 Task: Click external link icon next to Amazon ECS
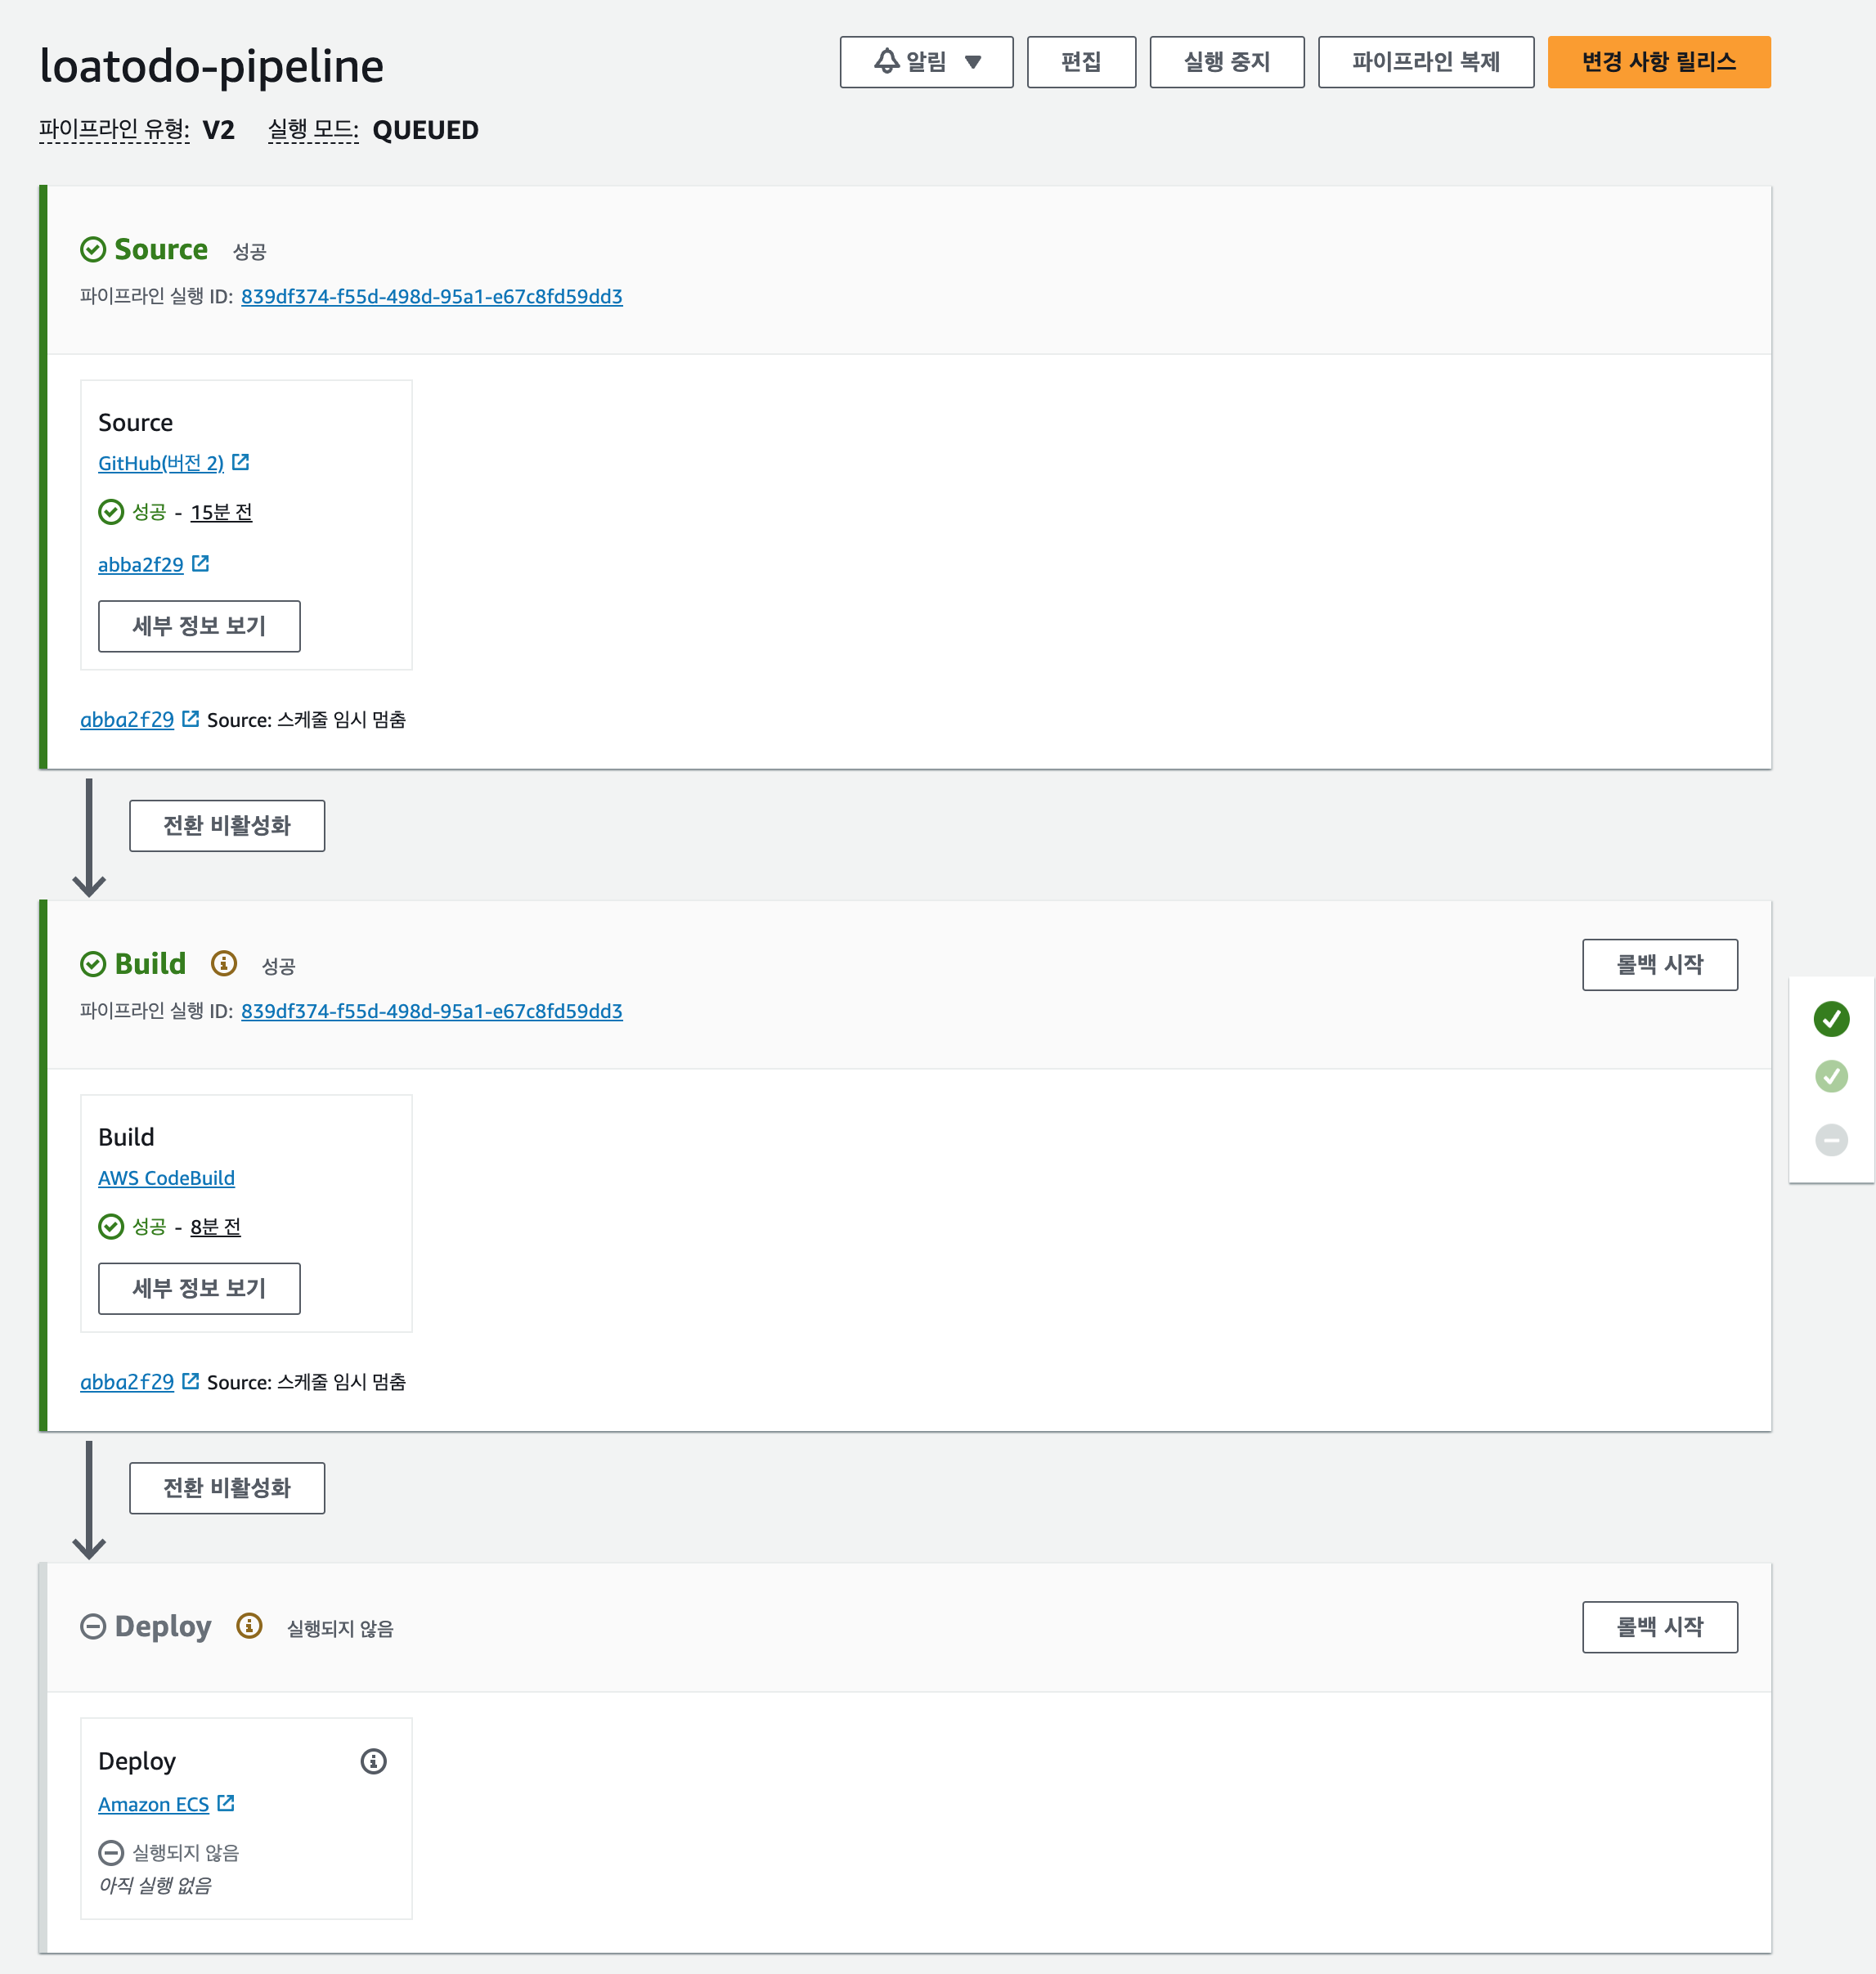pos(226,1803)
